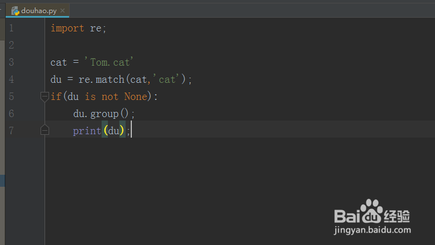Click line number 3 in the gutter

pyautogui.click(x=11, y=62)
